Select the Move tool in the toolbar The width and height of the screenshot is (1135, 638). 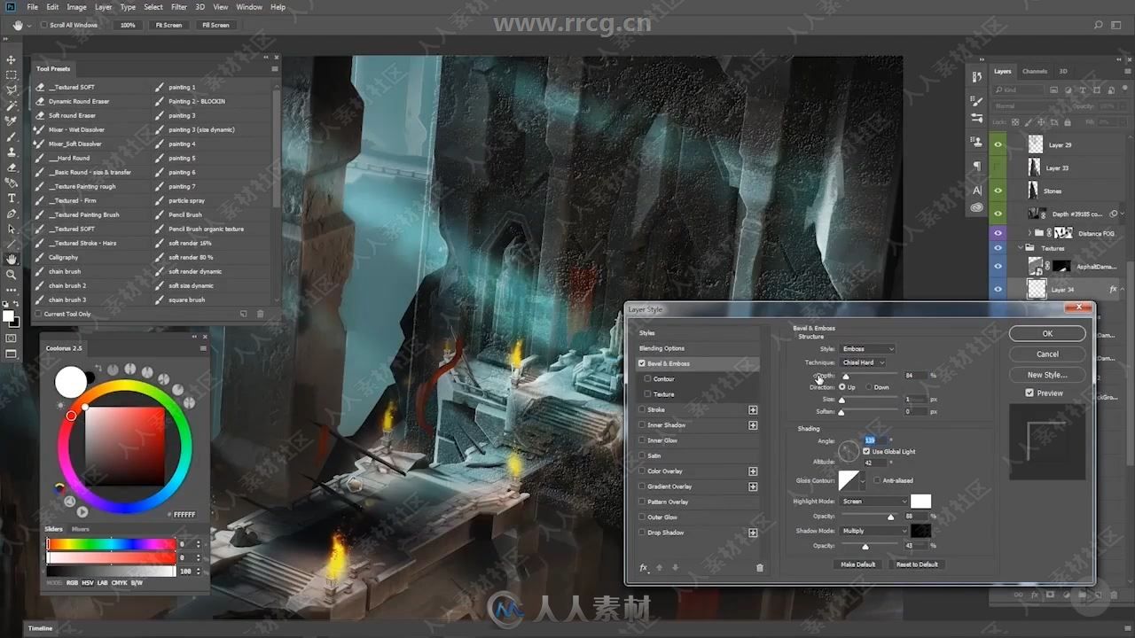tap(12, 59)
